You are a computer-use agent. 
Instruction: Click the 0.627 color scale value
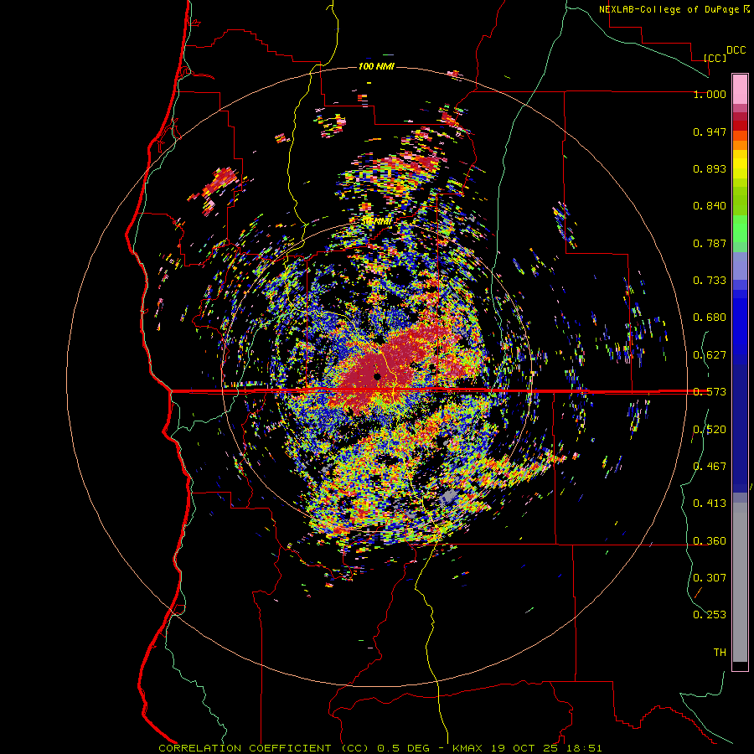tap(710, 355)
